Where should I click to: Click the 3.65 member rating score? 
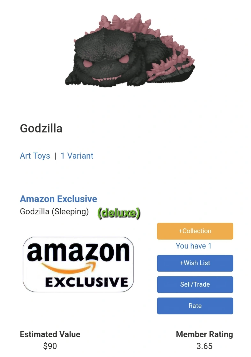click(x=204, y=346)
